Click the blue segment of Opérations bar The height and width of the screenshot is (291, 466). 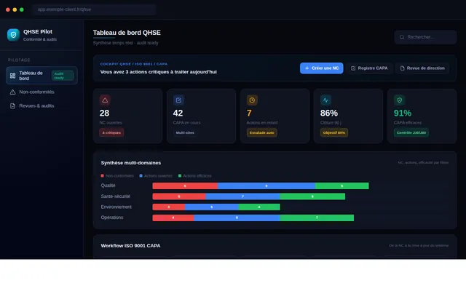pyautogui.click(x=237, y=218)
